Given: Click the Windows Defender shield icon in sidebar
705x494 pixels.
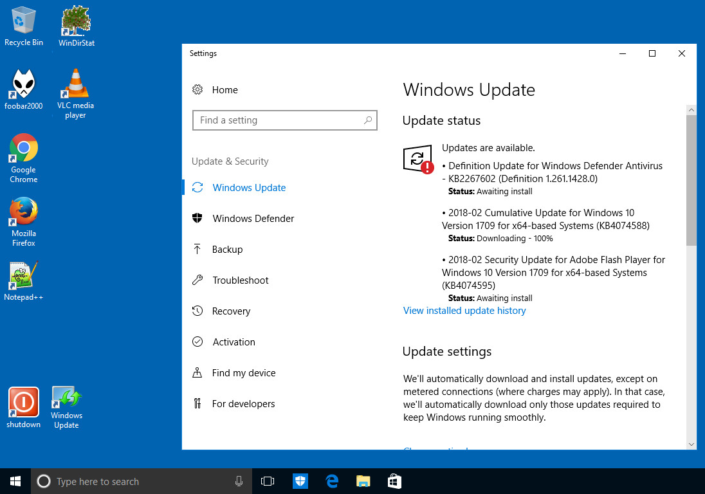Looking at the screenshot, I should [x=197, y=218].
